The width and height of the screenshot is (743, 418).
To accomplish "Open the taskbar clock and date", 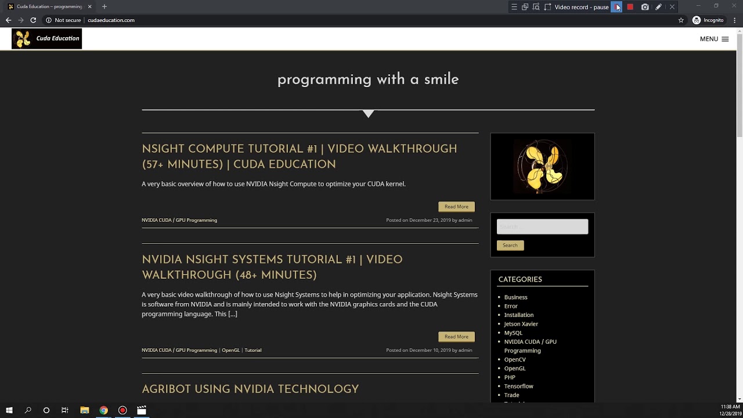I will 730,410.
